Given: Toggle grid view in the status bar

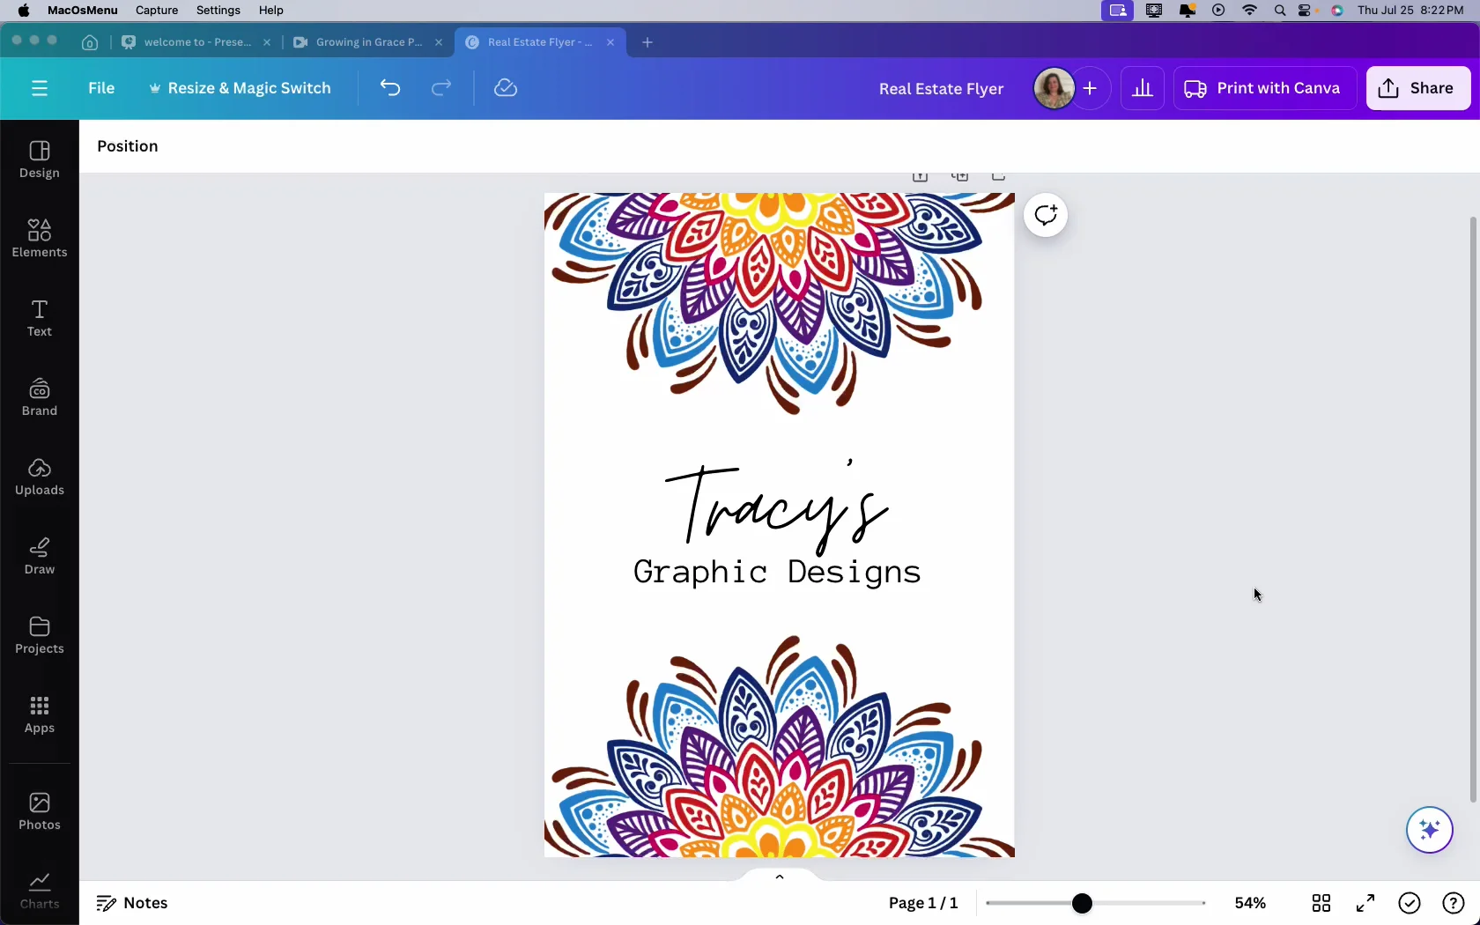Looking at the screenshot, I should [x=1321, y=903].
